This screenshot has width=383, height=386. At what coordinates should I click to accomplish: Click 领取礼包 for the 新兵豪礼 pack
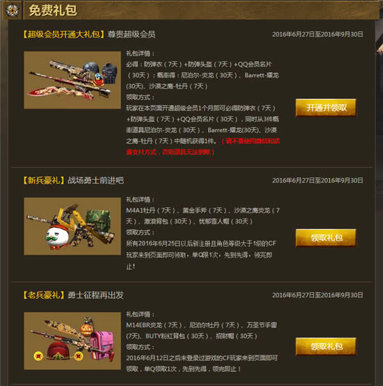(x=326, y=237)
